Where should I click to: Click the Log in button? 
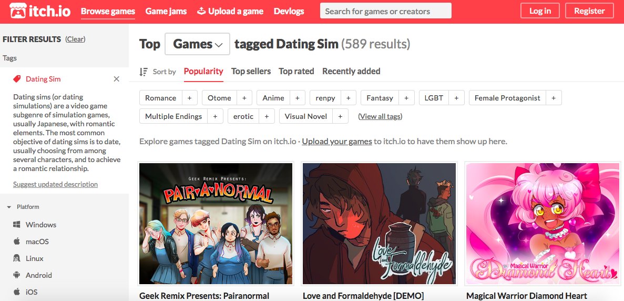pos(540,11)
